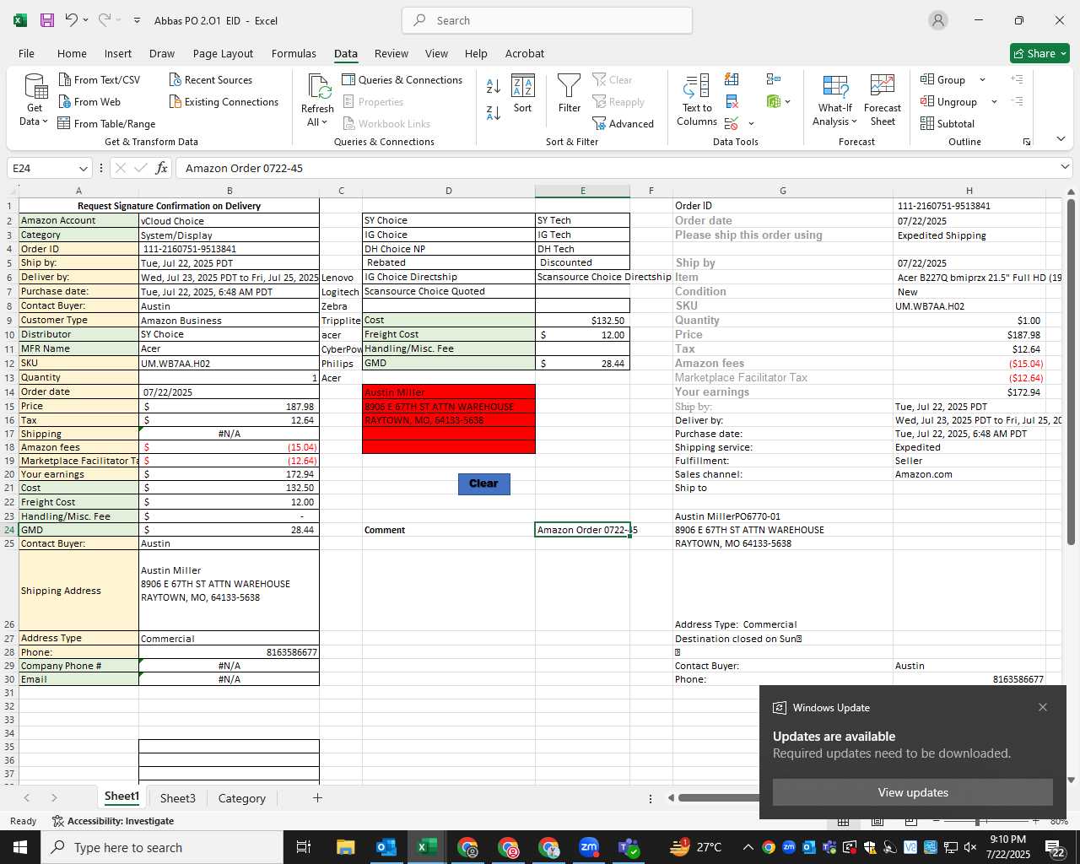
Task: Launch Text to Columns wizard
Action: pos(697,100)
